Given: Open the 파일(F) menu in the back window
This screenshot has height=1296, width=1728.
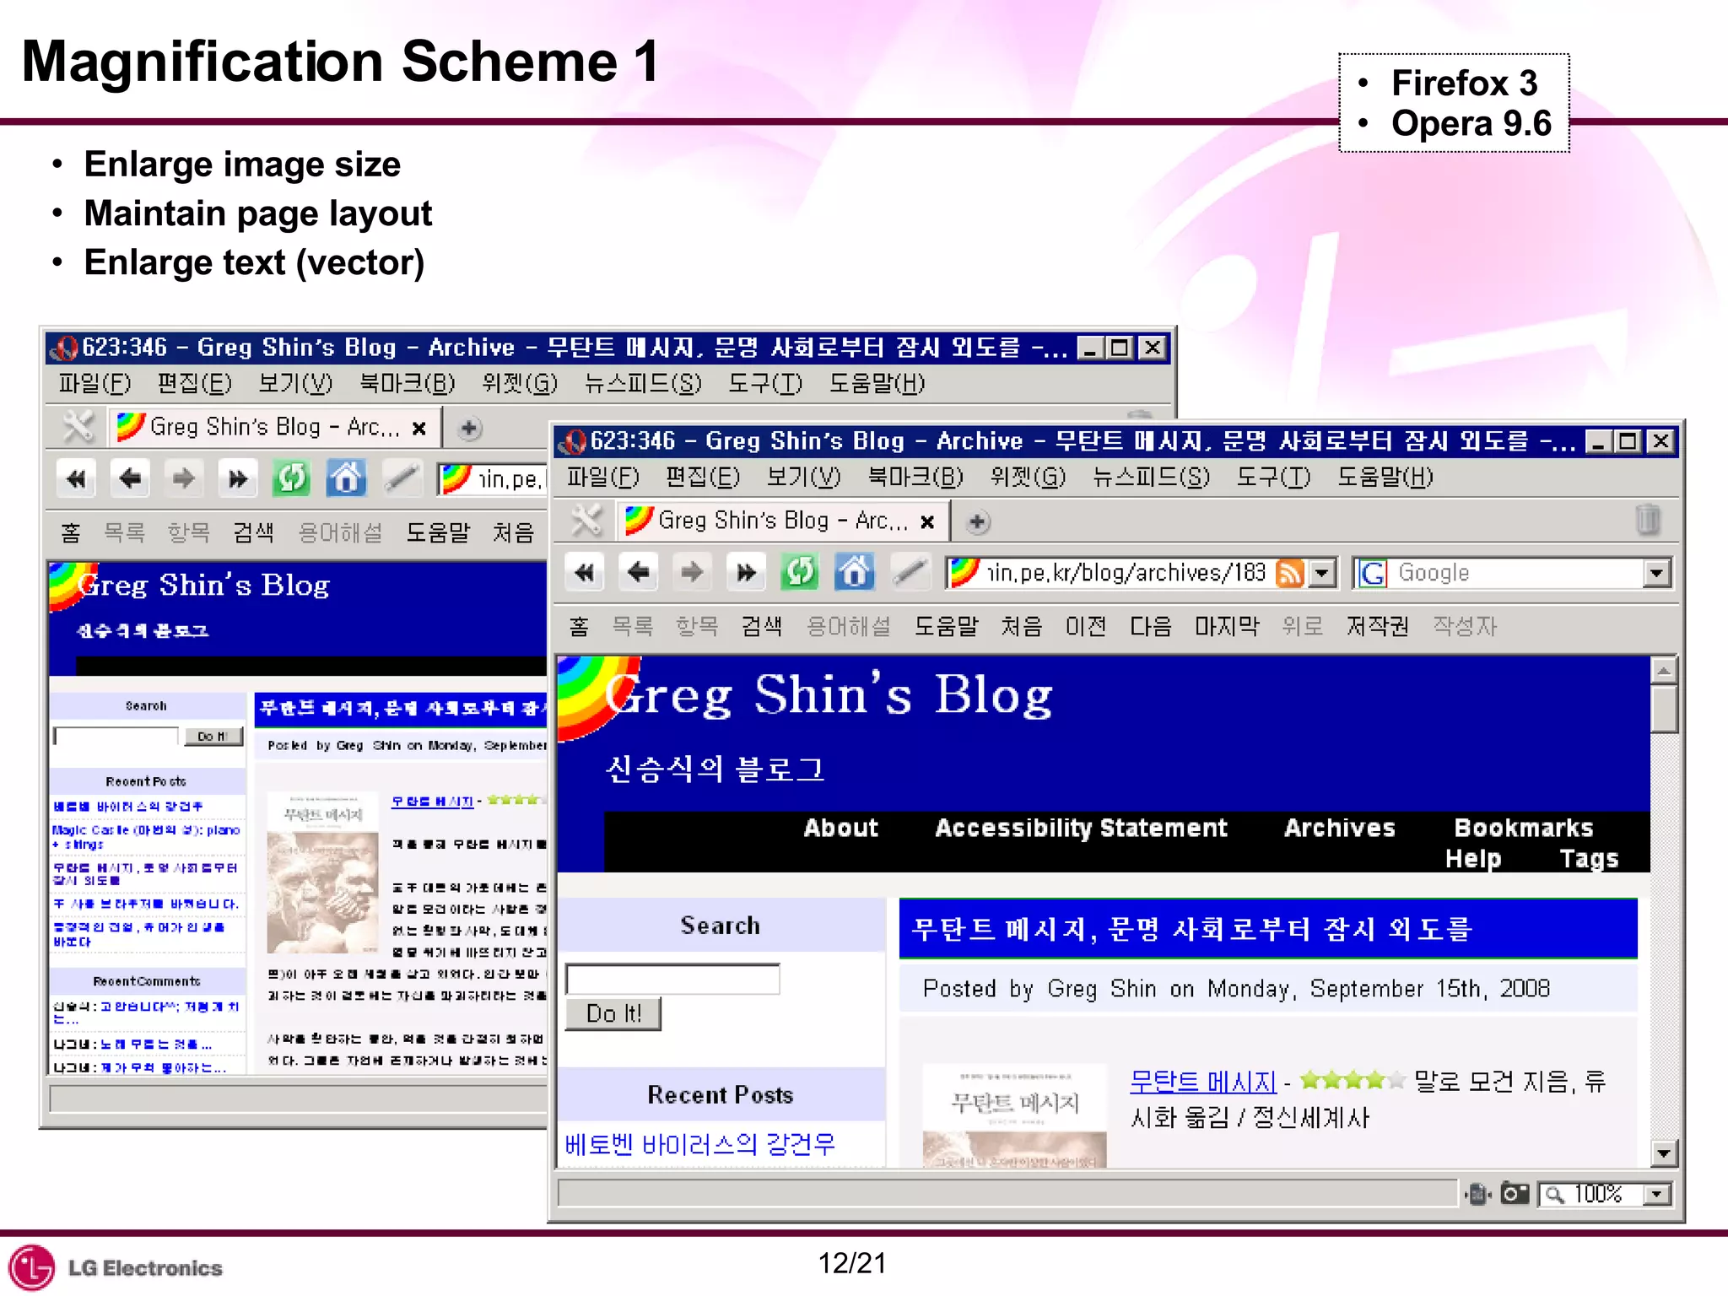Looking at the screenshot, I should point(94,384).
